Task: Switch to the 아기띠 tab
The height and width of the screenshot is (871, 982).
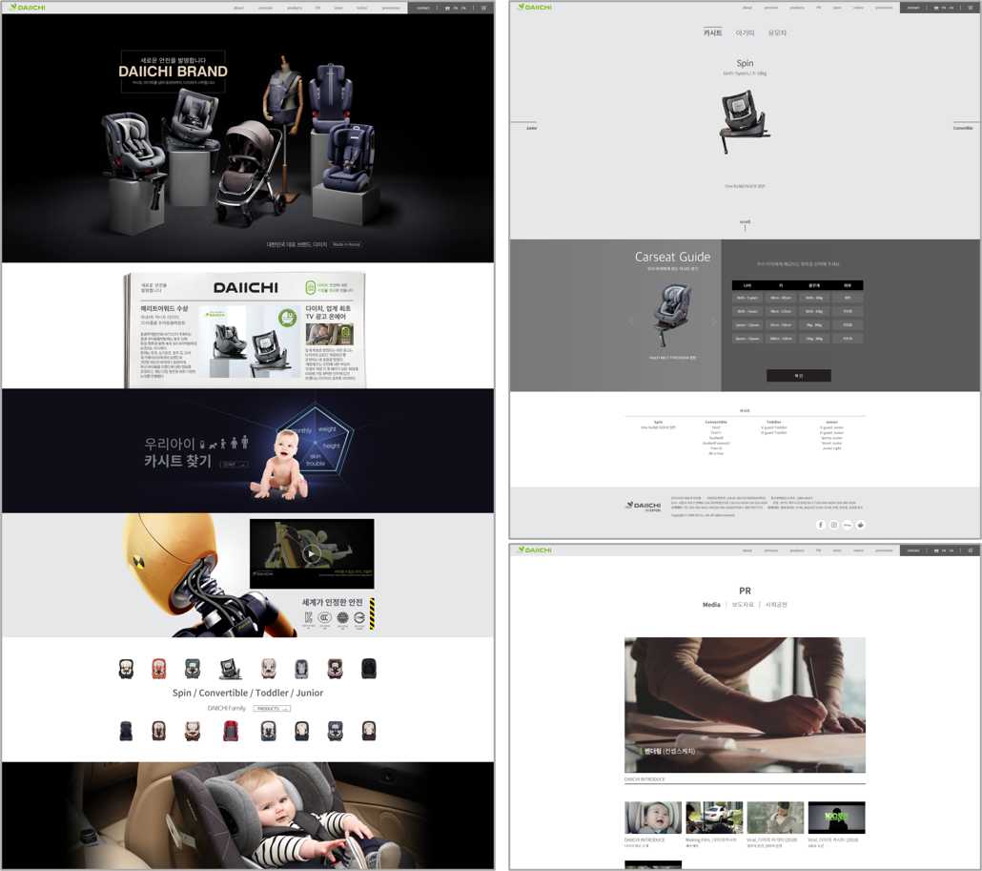Action: click(x=745, y=33)
